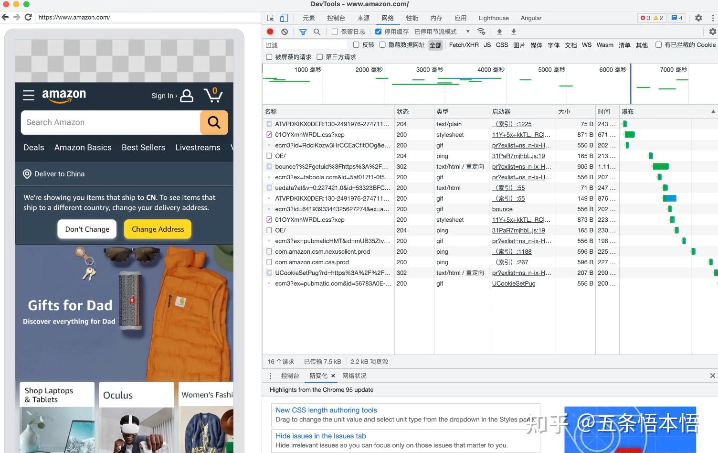Open the drawer more-options menu
This screenshot has height=453, width=718.
(x=271, y=376)
